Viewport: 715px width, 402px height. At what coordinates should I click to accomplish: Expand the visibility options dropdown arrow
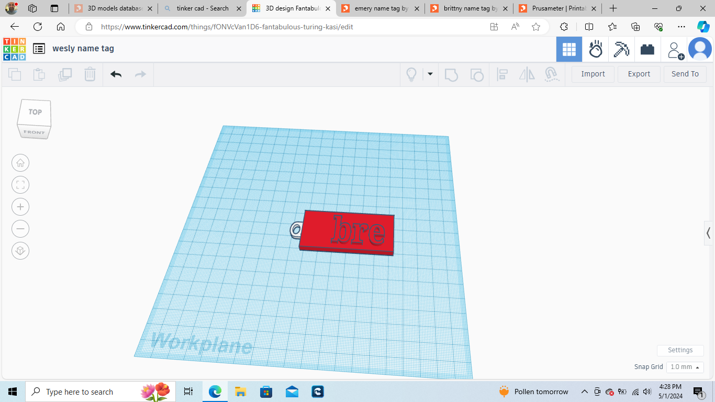[430, 74]
